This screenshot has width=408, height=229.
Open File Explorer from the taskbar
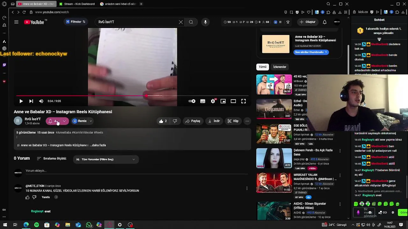pos(68,225)
